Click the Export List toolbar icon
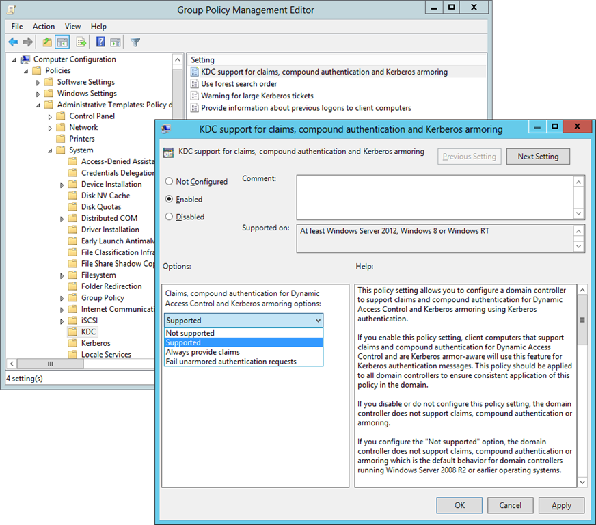 click(x=81, y=42)
